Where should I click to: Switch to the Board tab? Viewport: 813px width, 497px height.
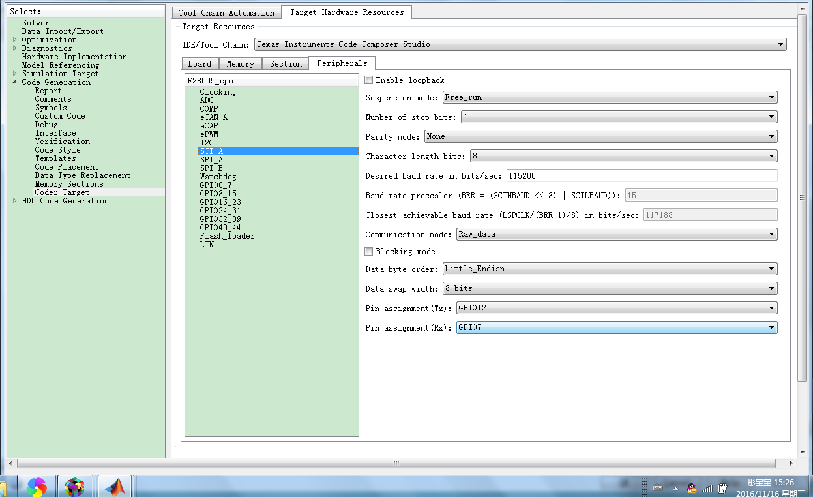pos(200,63)
